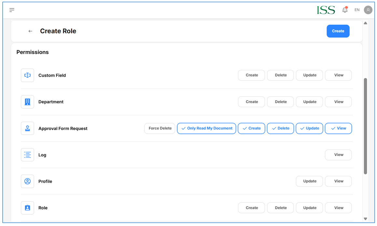Enable Update permission for Profile
The image size is (377, 226).
coord(309,181)
